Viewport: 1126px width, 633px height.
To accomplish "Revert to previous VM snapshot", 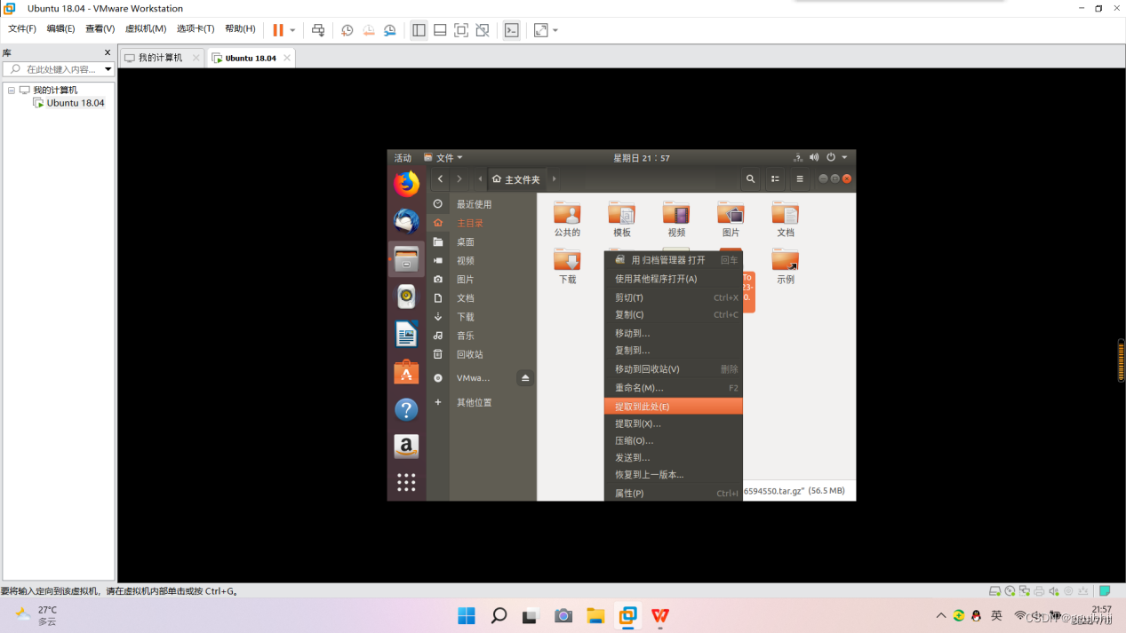I will tap(369, 30).
